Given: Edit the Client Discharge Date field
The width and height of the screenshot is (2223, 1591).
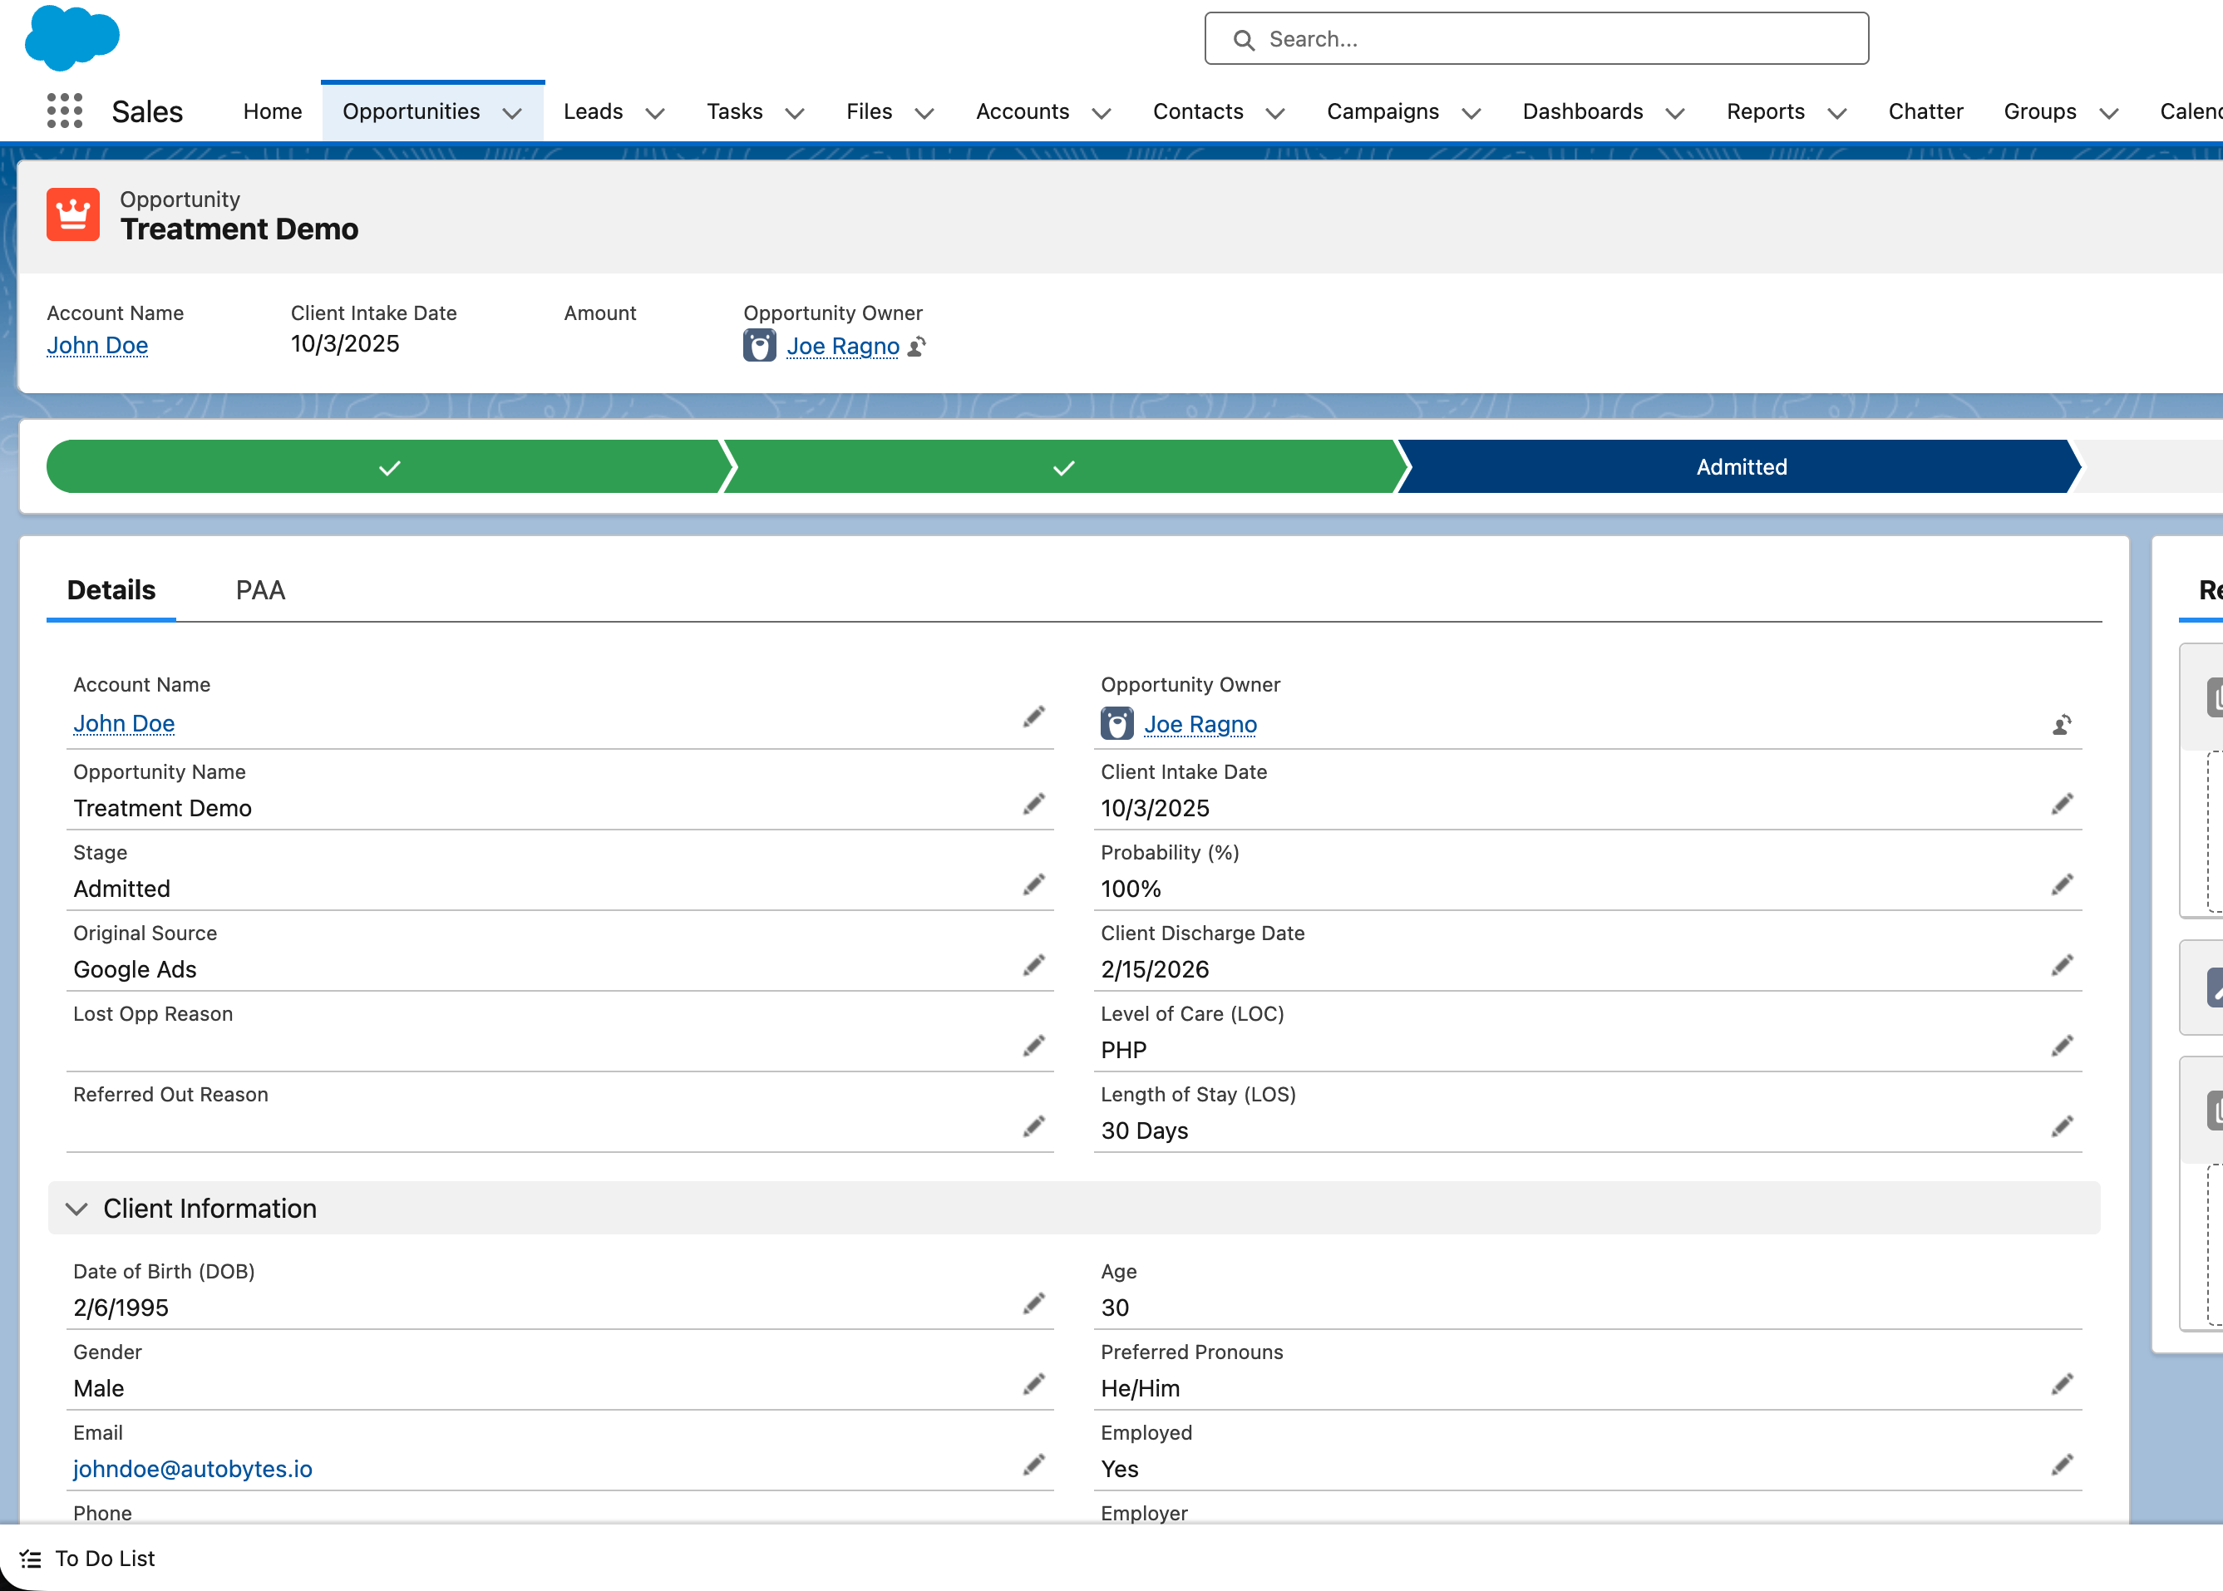Looking at the screenshot, I should tap(2062, 966).
